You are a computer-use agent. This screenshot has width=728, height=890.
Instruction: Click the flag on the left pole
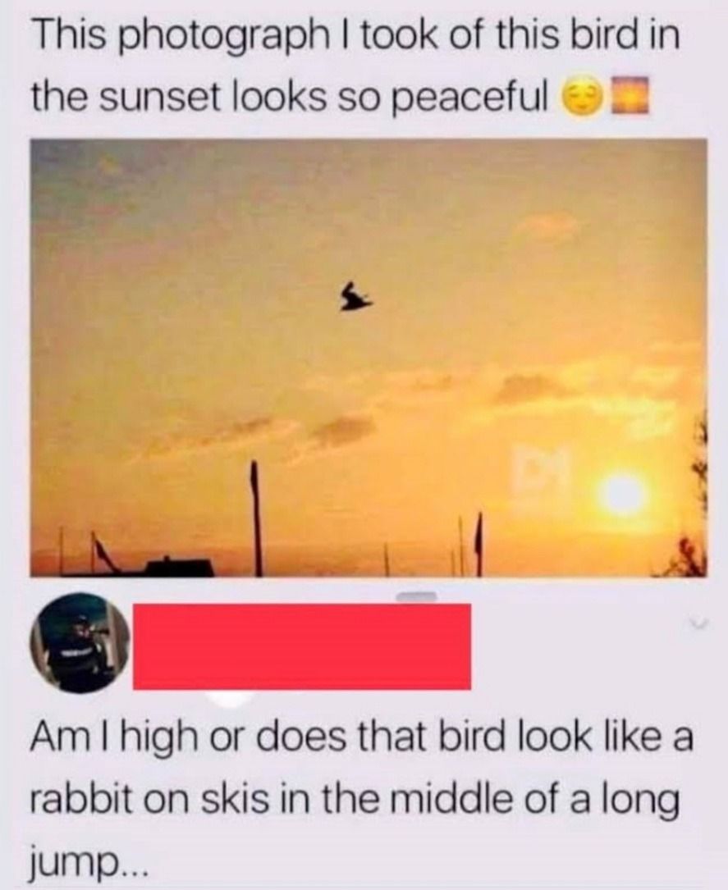coord(103,549)
